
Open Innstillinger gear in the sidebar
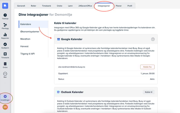pyautogui.click(x=5, y=98)
